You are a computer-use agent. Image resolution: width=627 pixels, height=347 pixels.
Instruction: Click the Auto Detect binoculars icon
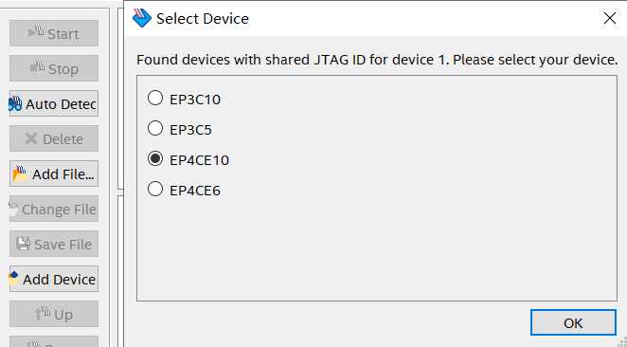15,103
